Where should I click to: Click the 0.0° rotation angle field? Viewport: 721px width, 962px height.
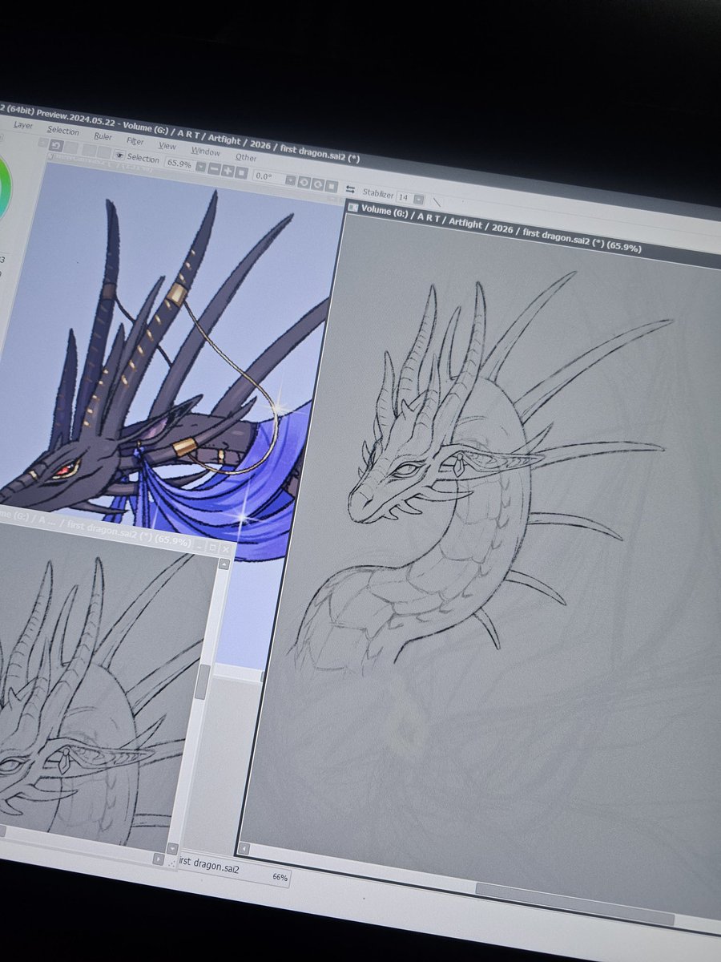tap(268, 177)
